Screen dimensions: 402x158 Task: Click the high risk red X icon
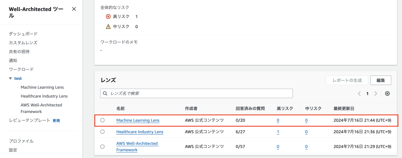point(108,16)
